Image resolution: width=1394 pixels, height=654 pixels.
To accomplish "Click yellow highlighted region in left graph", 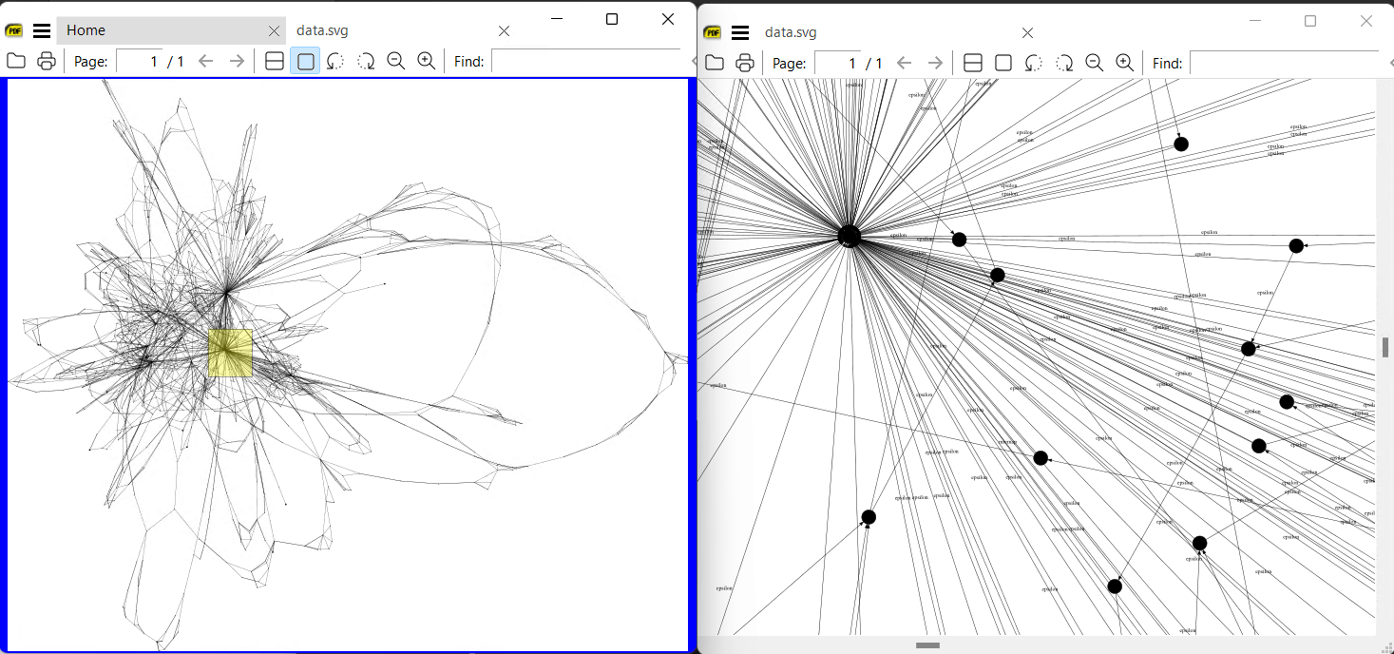I will (230, 353).
